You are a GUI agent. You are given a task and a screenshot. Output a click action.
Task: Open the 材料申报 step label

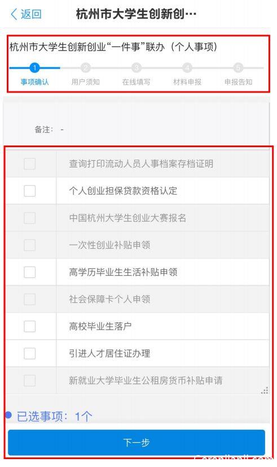187,82
